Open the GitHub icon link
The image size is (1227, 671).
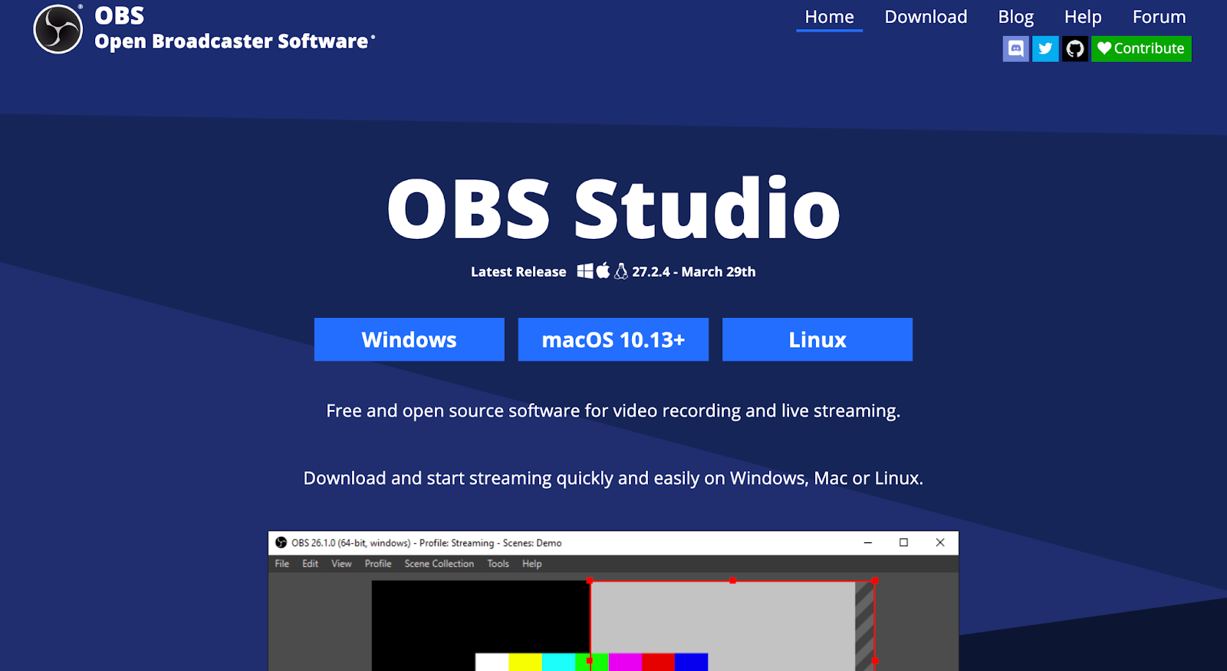[1075, 49]
